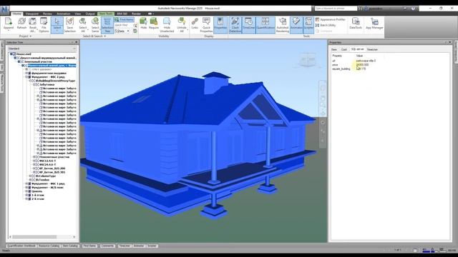Click the ViewCube in the viewport
The image size is (458, 257).
pyautogui.click(x=307, y=60)
